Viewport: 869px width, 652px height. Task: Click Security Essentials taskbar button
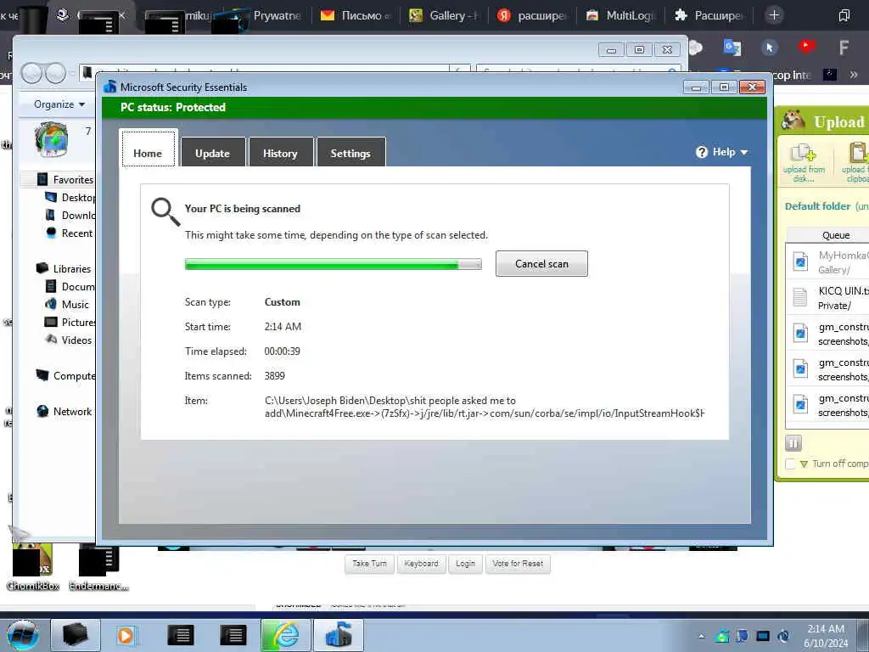(339, 635)
